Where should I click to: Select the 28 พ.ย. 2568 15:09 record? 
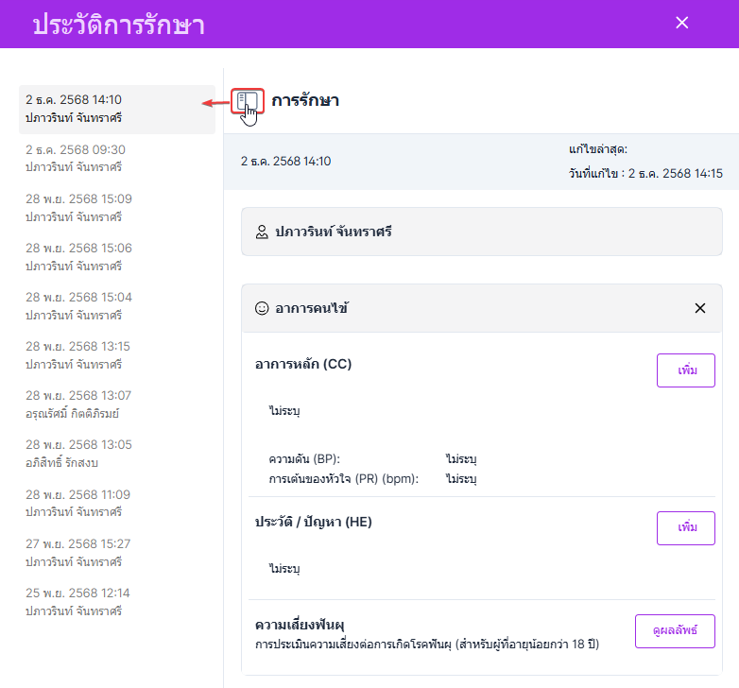tap(117, 208)
